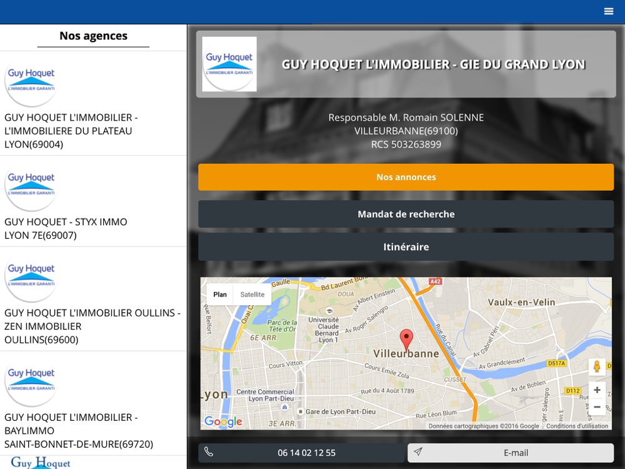The image size is (625, 469).
Task: Click Parc de la Tête d'Or on map
Action: click(282, 326)
